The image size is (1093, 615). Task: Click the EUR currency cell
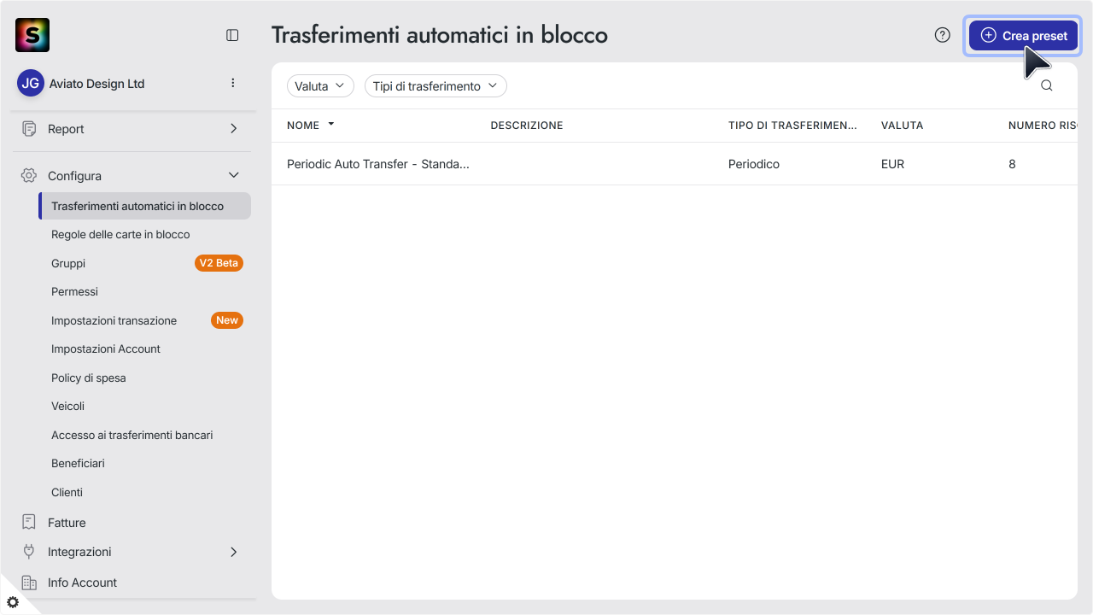point(892,164)
